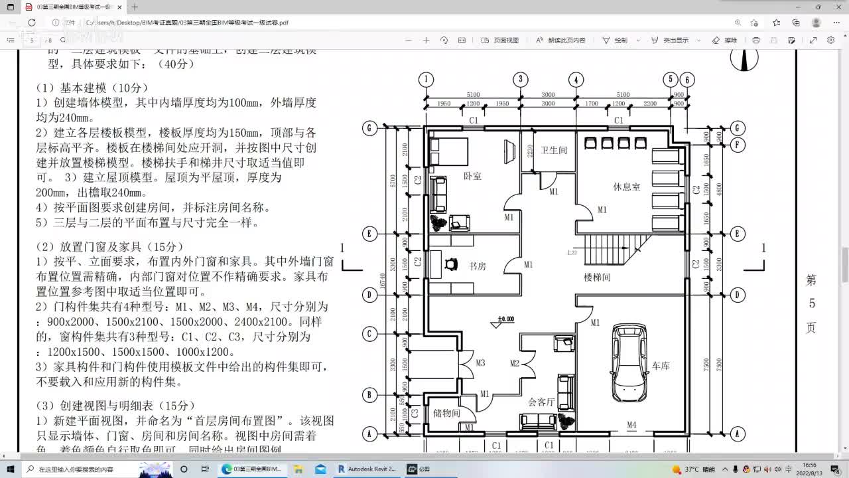The width and height of the screenshot is (849, 478).
Task: Zoom in on the PDF page
Action: (x=426, y=40)
